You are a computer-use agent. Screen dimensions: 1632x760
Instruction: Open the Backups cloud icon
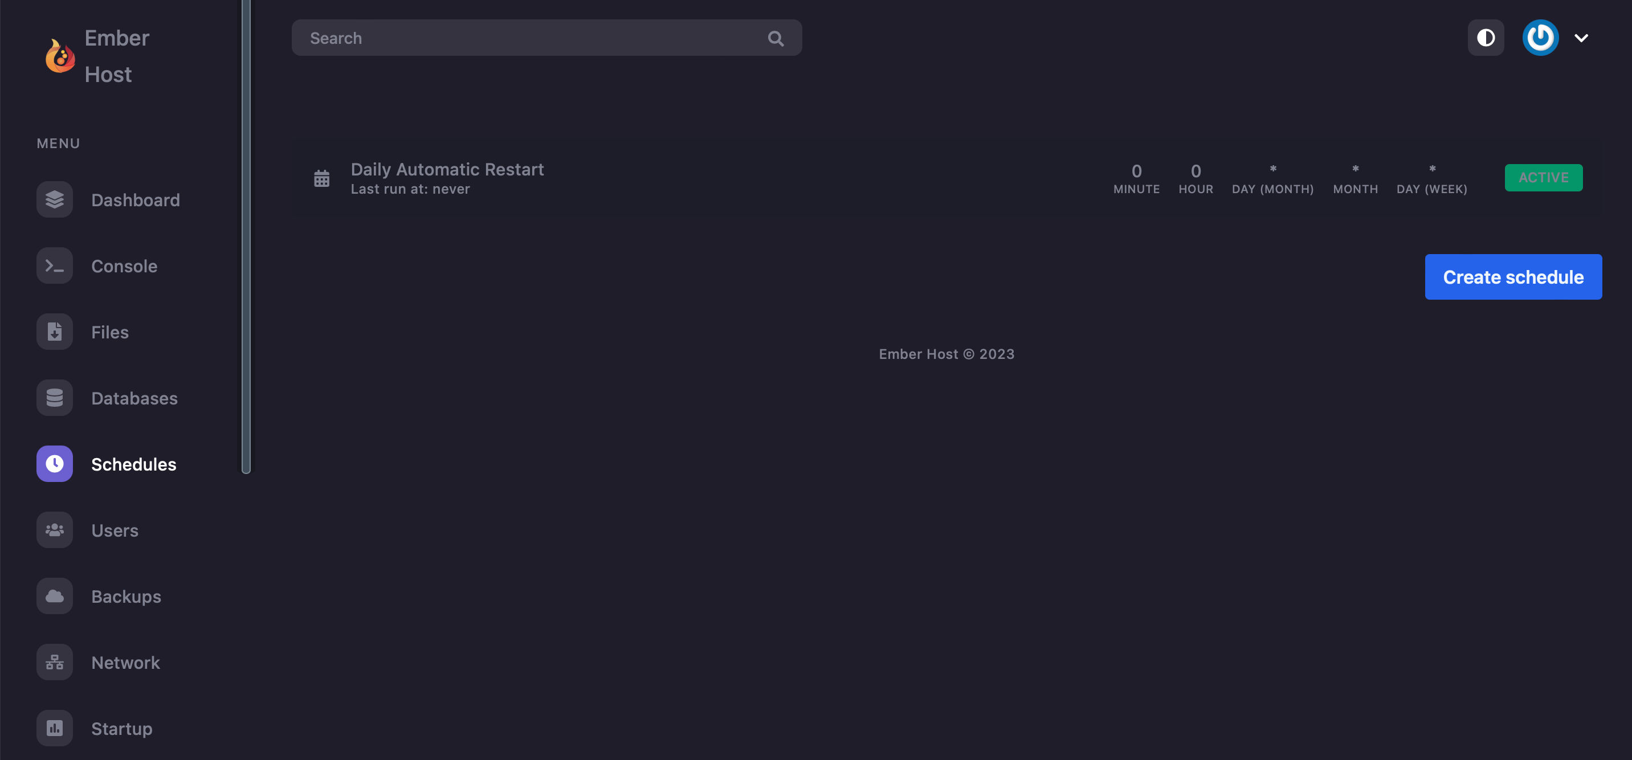(x=55, y=596)
